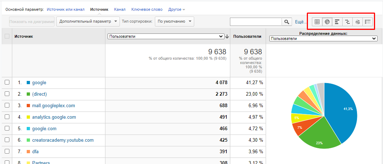Viewport: 383px width, 164px height.
Task: Open the Дополнительный параметр dropdown
Action: (88, 22)
